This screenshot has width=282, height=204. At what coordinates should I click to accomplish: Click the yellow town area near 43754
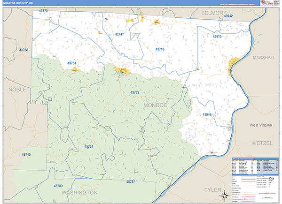coord(75,69)
